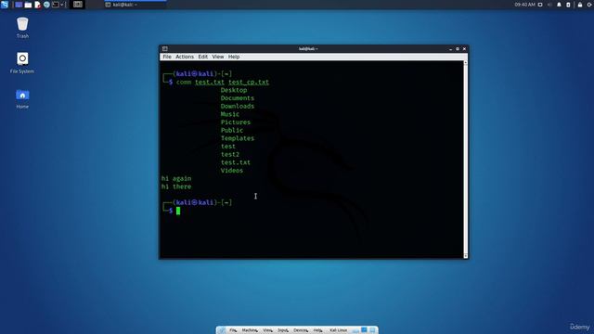Click the 'Videos' output line
594x334 pixels.
point(232,171)
